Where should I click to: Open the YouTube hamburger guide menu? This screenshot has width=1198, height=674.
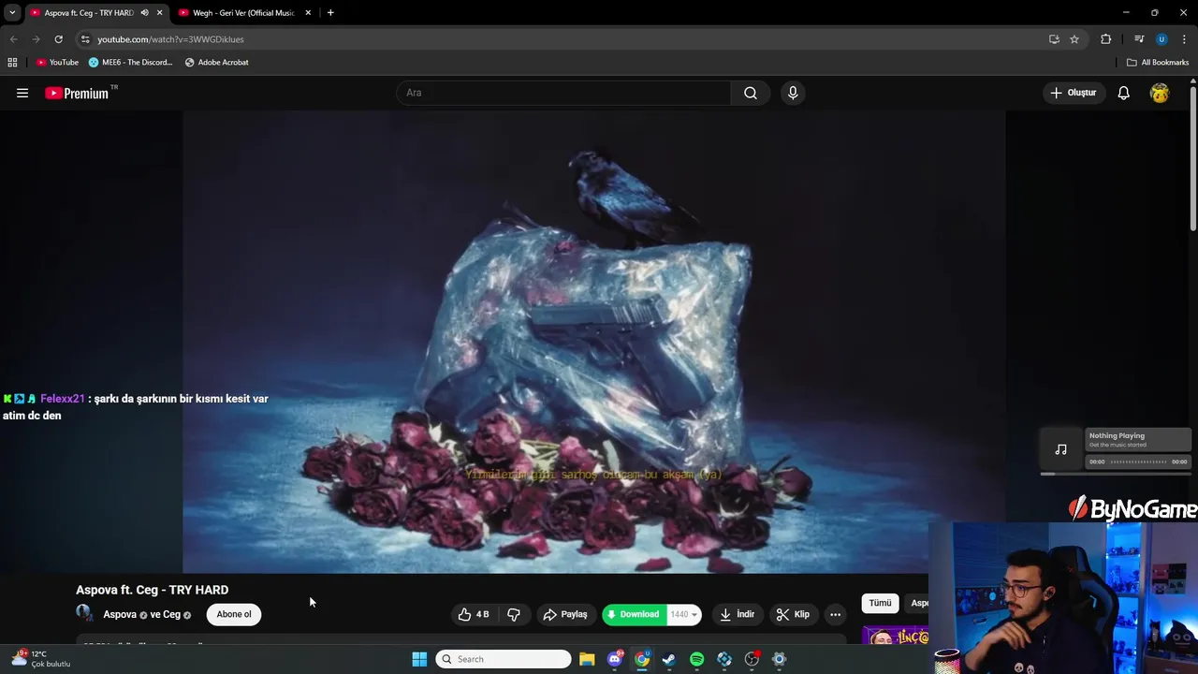pos(22,93)
